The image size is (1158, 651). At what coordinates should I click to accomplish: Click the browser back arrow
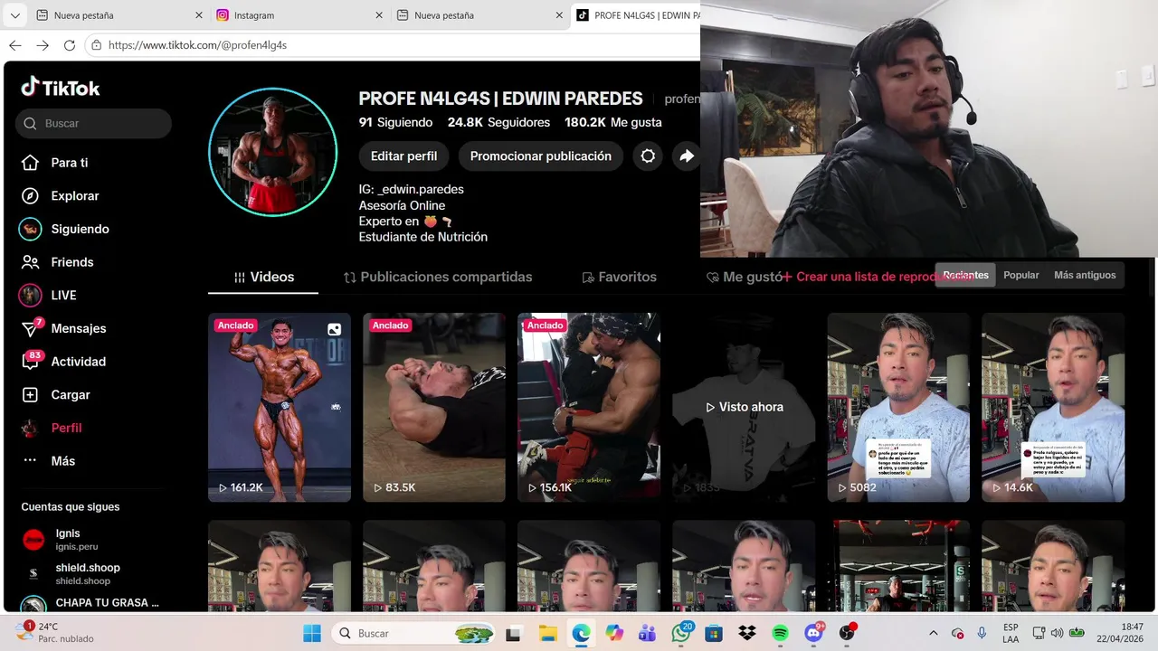[x=15, y=45]
